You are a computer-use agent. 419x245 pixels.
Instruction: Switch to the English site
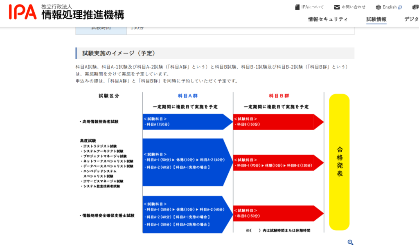pos(390,7)
